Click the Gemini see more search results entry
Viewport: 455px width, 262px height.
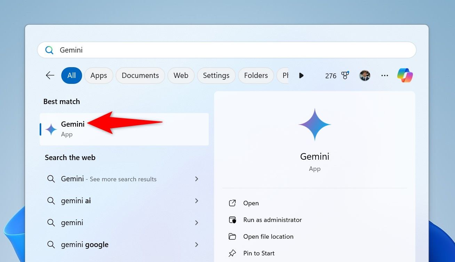tap(108, 179)
